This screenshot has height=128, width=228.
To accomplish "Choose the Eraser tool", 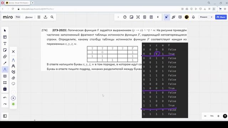I will click(x=13, y=78).
